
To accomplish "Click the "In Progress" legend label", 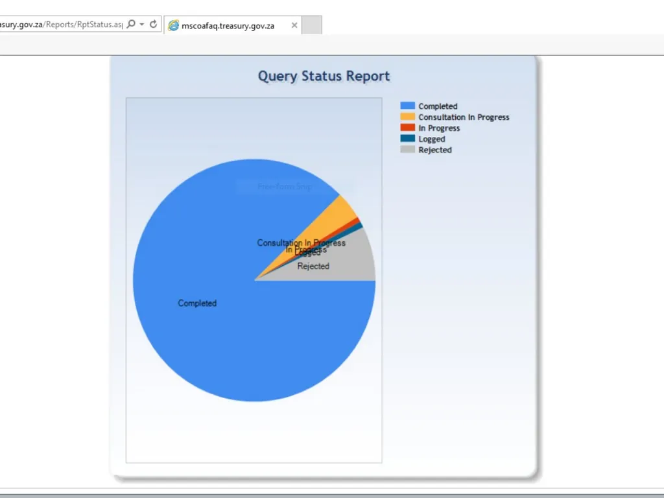I will [x=439, y=128].
